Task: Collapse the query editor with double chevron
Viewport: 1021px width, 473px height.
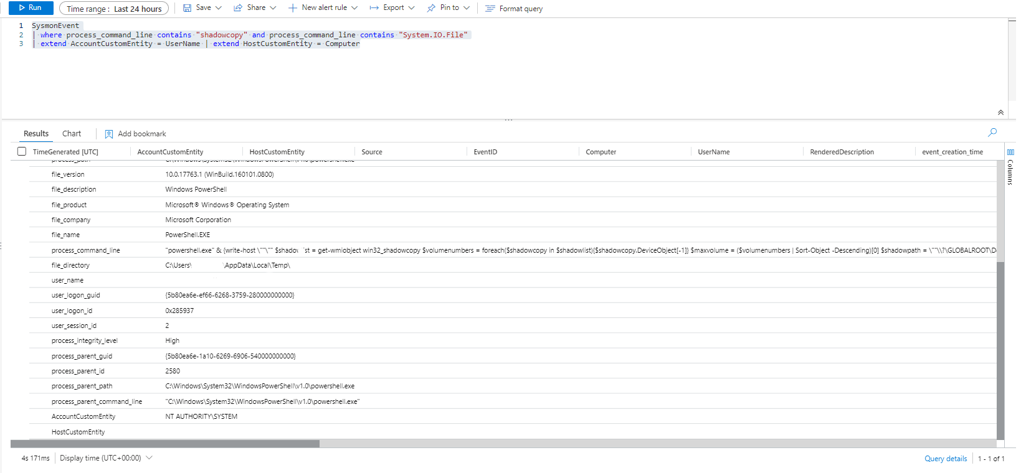Action: click(x=1000, y=113)
